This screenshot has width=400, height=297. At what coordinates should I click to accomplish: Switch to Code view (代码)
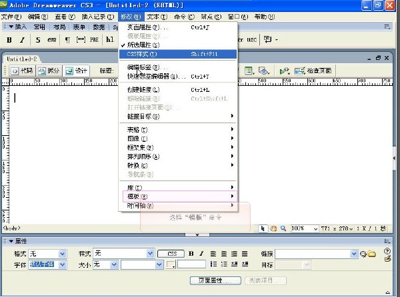pyautogui.click(x=23, y=71)
